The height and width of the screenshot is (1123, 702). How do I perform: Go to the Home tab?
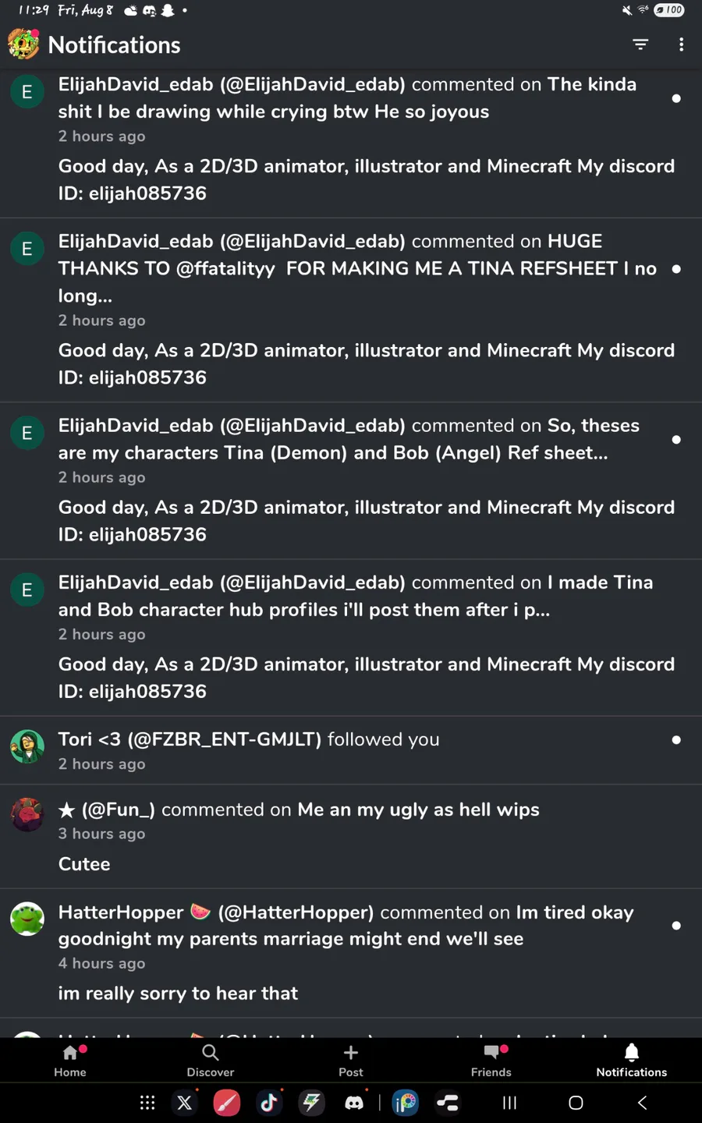point(70,1061)
